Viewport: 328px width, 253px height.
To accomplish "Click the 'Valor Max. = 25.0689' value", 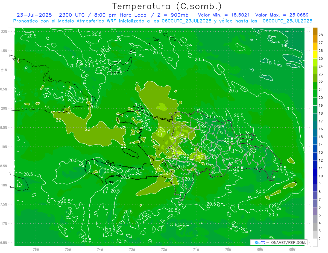I will pos(282,15).
